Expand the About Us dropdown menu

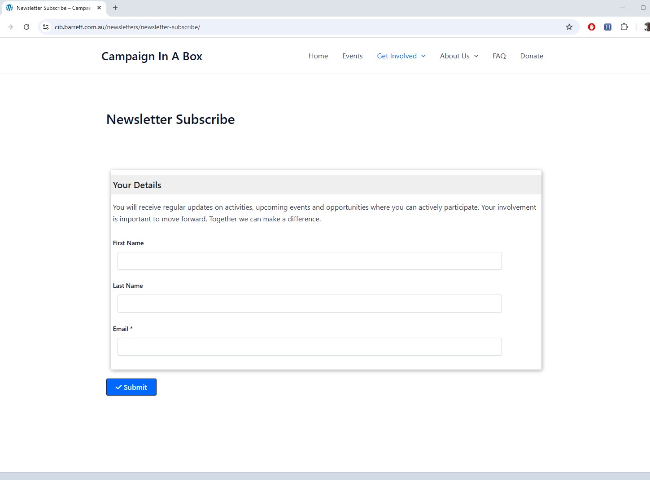click(459, 56)
